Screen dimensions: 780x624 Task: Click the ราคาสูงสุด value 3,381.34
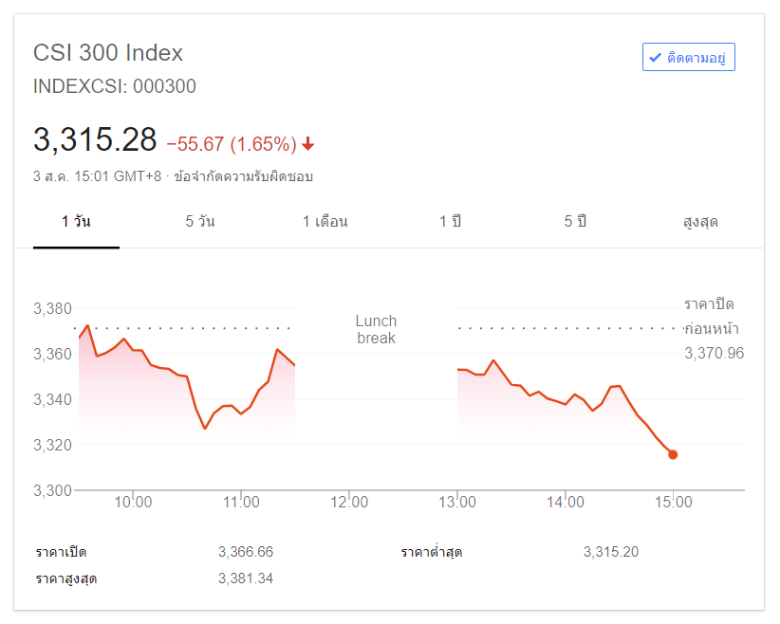(245, 578)
